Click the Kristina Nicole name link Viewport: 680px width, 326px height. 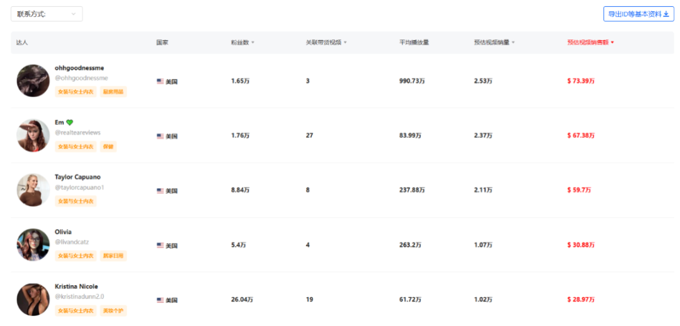76,286
